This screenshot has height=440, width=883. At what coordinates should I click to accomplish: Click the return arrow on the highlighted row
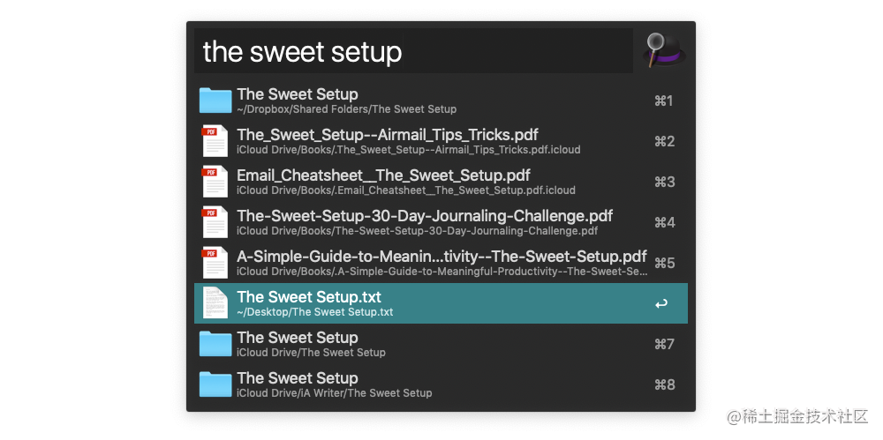[x=661, y=304]
